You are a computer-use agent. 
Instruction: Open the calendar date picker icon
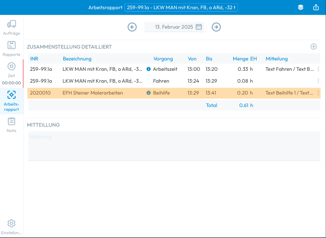199,27
